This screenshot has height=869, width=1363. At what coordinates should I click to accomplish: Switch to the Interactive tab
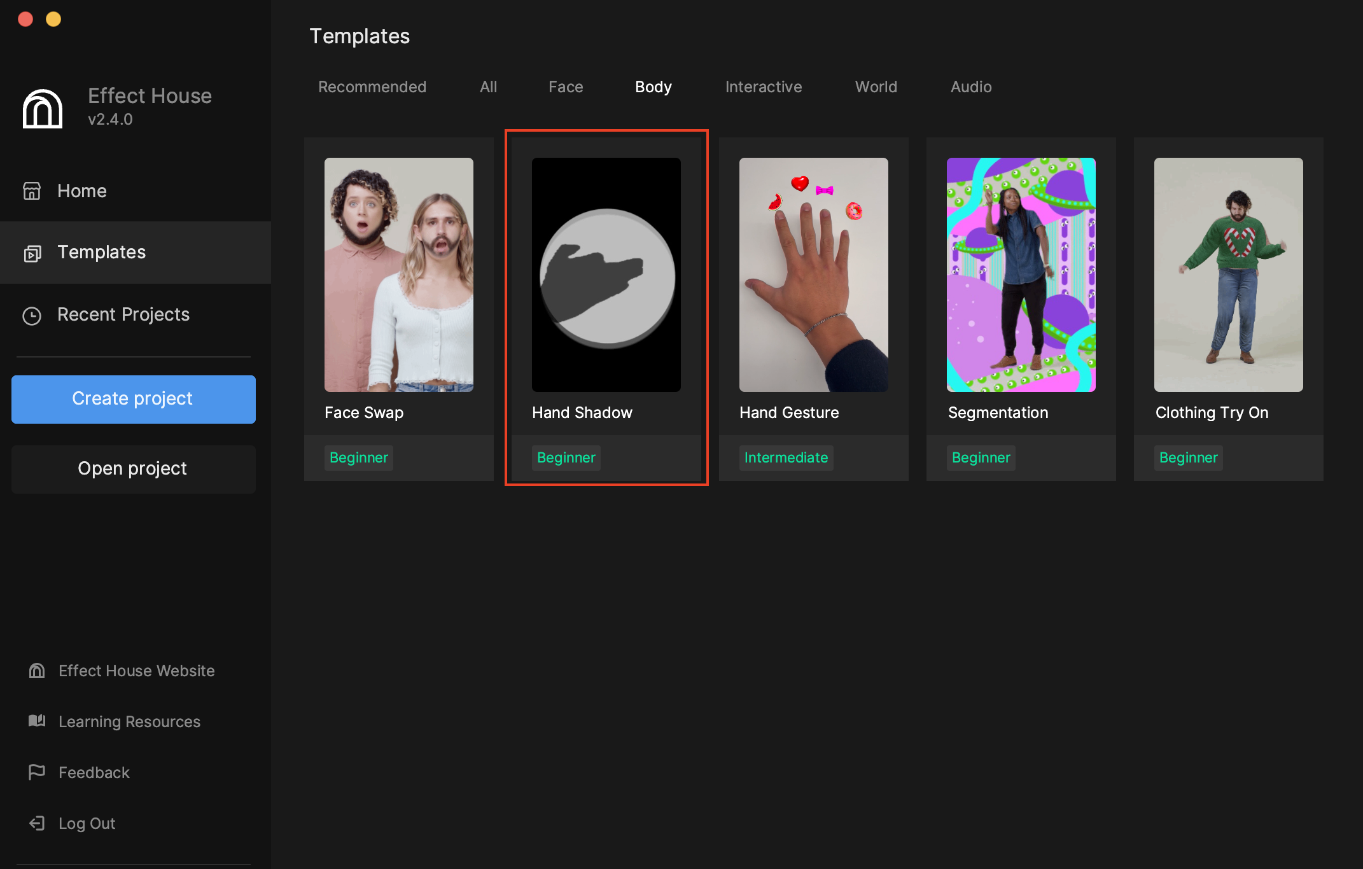[x=764, y=87]
